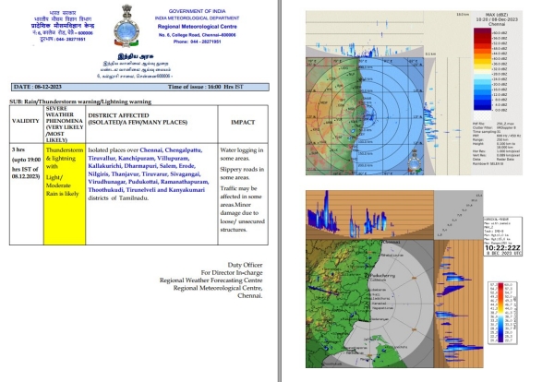Click the No. 6, College Road, Chennai address line
The width and height of the screenshot is (554, 382).
198,35
